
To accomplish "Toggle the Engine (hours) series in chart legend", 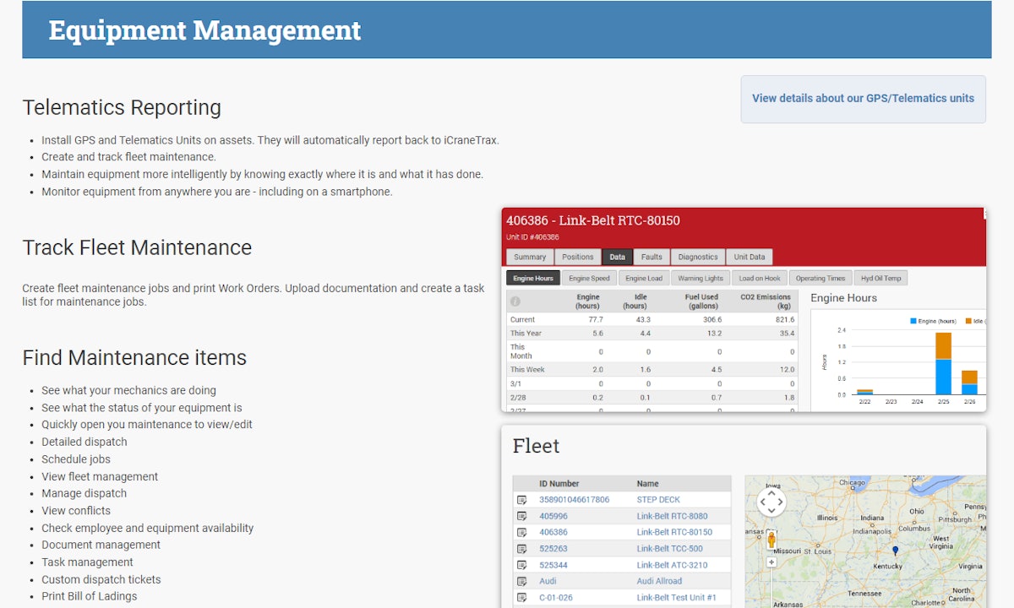I will [934, 321].
